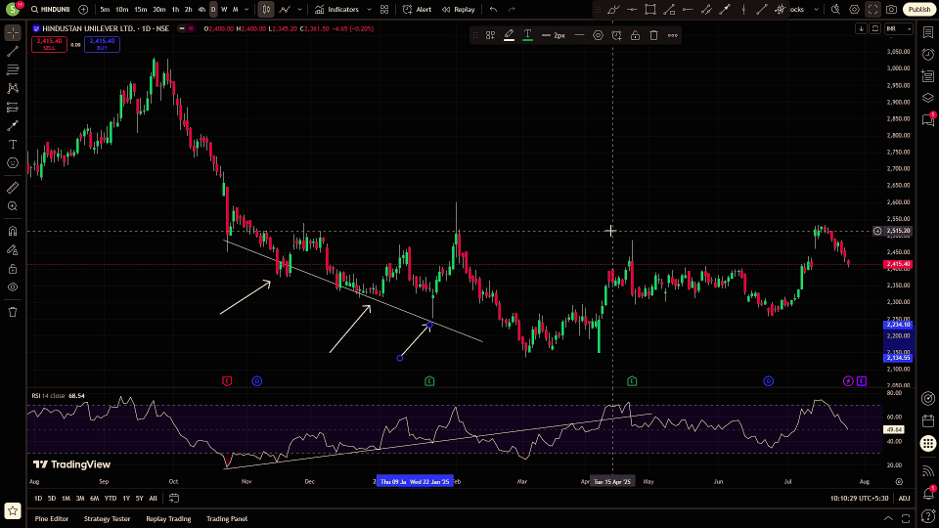Screen dimensions: 939x528
Task: Click the BUY 2,415.40 button
Action: click(102, 44)
